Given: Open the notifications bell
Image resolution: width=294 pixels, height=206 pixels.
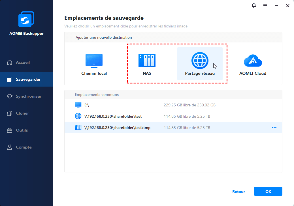Looking at the screenshot, I should (x=254, y=6).
